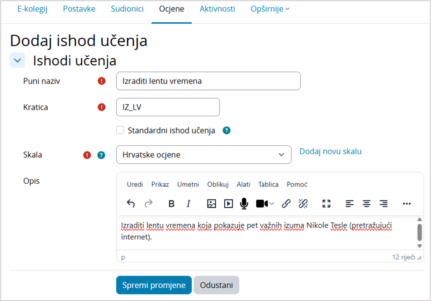Click inside the Kratica input field
The width and height of the screenshot is (431, 301).
[168, 107]
